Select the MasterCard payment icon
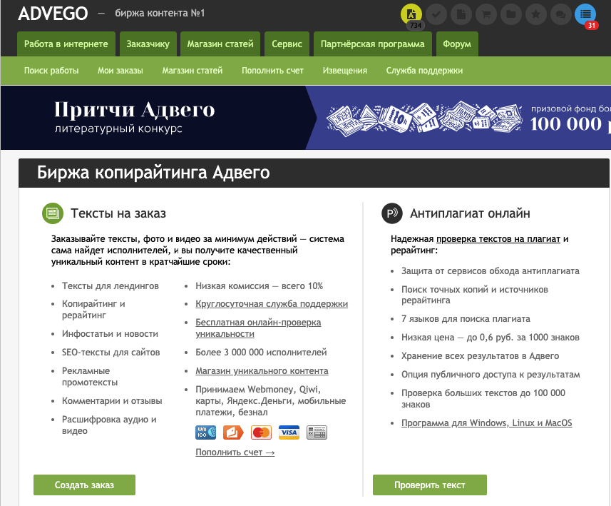The image size is (611, 506). tap(261, 432)
